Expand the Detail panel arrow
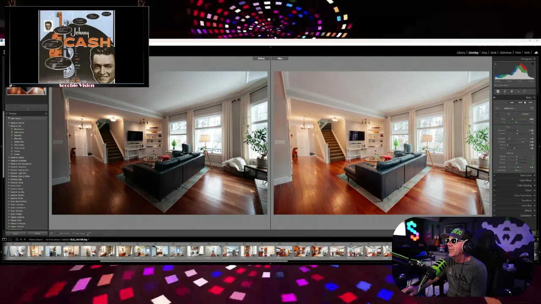The width and height of the screenshot is (541, 304). point(534,190)
